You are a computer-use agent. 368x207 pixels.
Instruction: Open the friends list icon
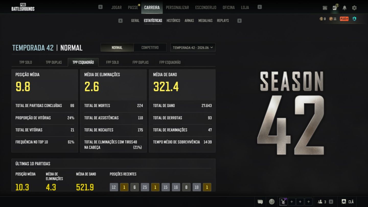click(320, 202)
